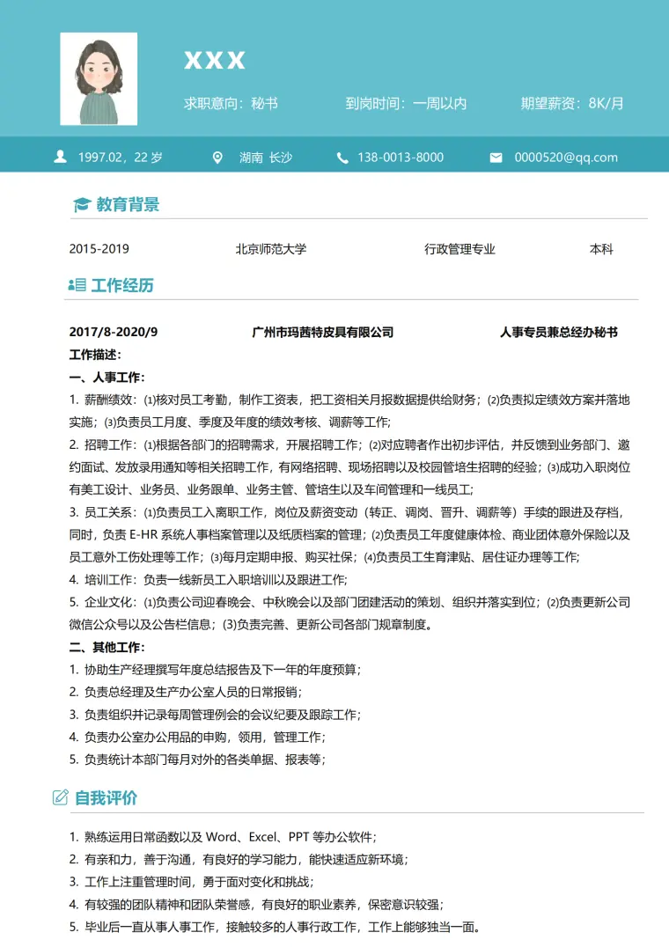Click the cartoon avatar profile photo
Viewport: 669px width, 947px height.
99,79
